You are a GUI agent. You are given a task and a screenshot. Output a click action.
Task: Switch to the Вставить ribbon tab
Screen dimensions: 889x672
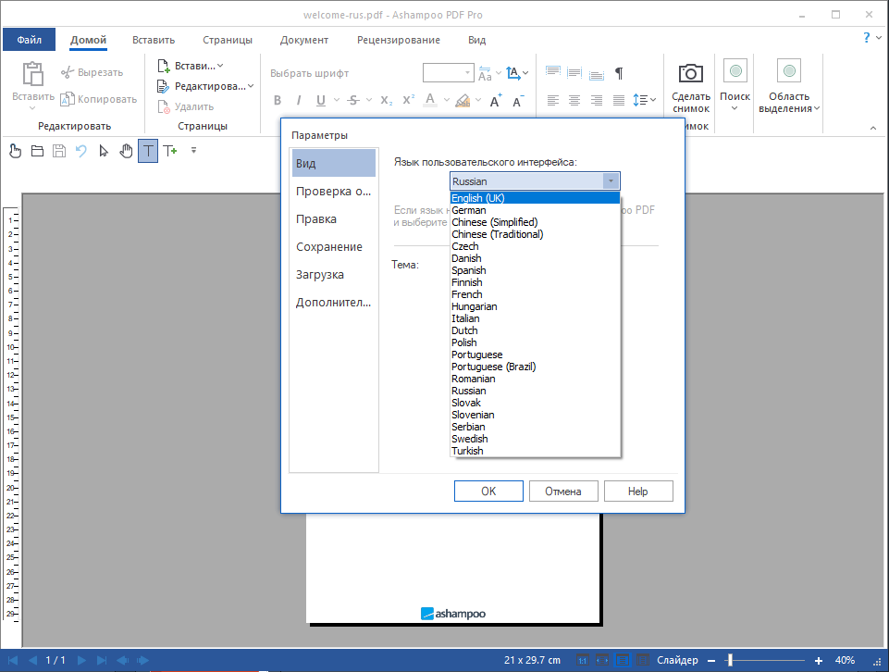click(x=154, y=40)
